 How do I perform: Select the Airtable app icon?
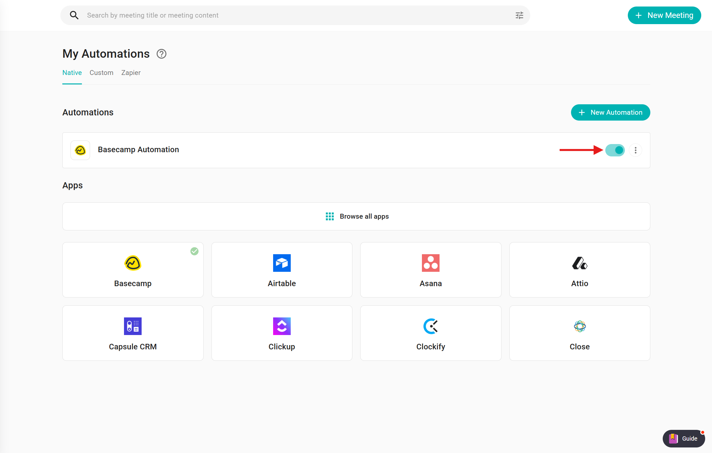click(x=282, y=263)
